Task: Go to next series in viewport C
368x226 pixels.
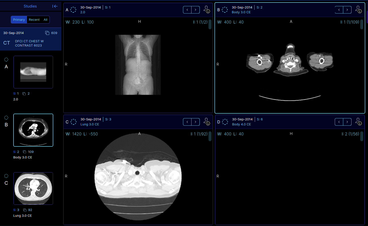Action: click(x=195, y=122)
